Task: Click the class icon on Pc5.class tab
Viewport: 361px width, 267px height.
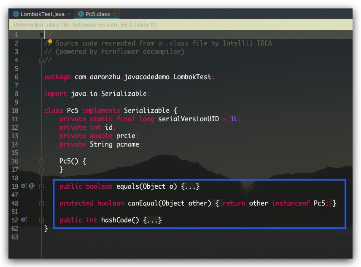Action: point(81,14)
